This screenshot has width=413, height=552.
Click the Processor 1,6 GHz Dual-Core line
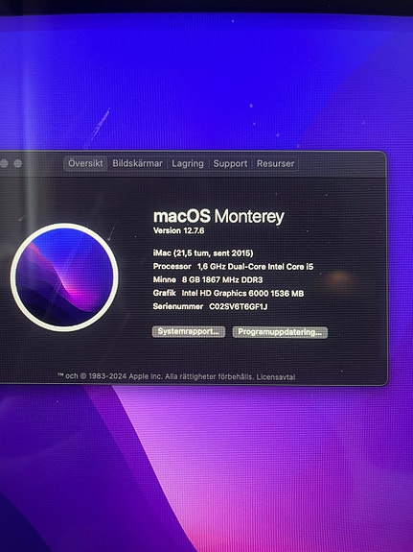(x=233, y=267)
